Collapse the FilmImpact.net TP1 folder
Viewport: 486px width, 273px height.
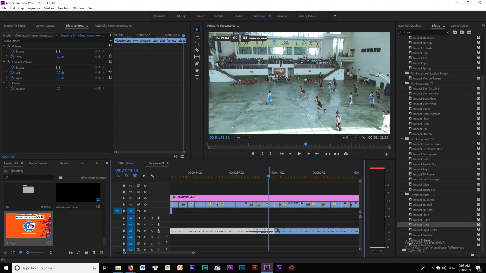click(x=402, y=83)
